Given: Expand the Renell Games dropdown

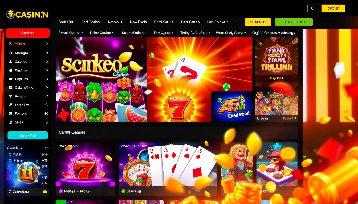Looking at the screenshot, I should [71, 33].
